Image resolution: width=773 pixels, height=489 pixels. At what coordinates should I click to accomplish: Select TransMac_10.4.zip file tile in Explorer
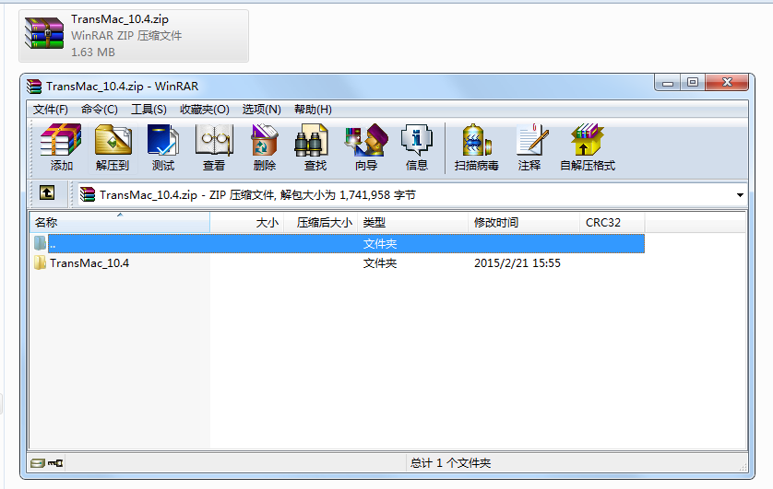(134, 35)
